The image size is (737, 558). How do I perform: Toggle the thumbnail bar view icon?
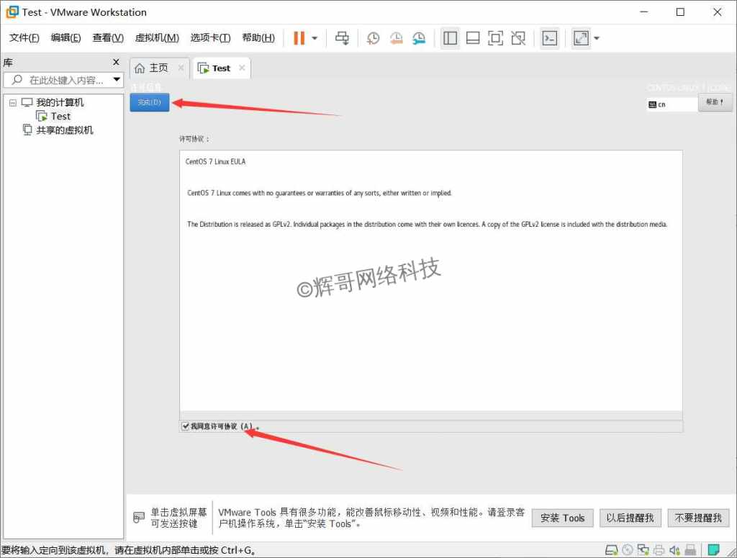(473, 38)
